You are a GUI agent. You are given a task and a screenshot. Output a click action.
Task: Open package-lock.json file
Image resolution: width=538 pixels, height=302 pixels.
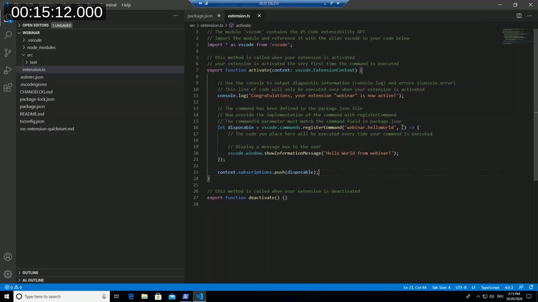(37, 99)
